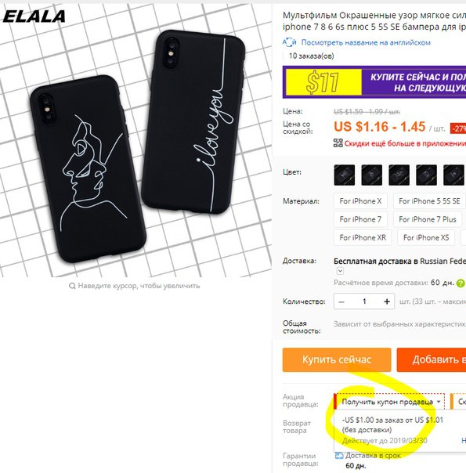Select the For iPhone 7 Plus option

pos(428,219)
